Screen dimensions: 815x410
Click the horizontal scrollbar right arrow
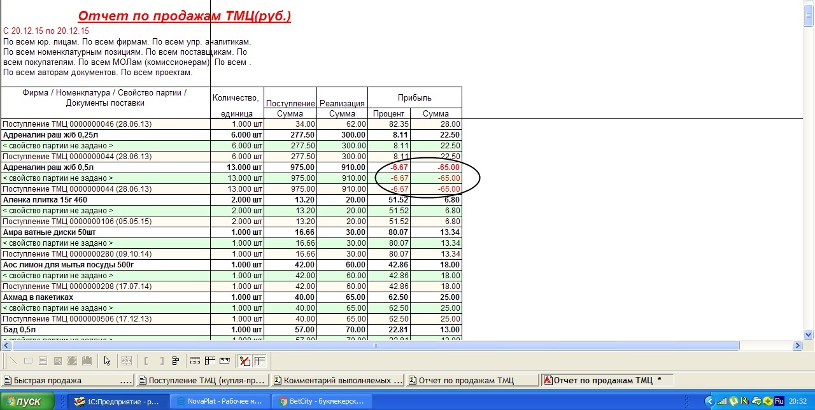797,346
